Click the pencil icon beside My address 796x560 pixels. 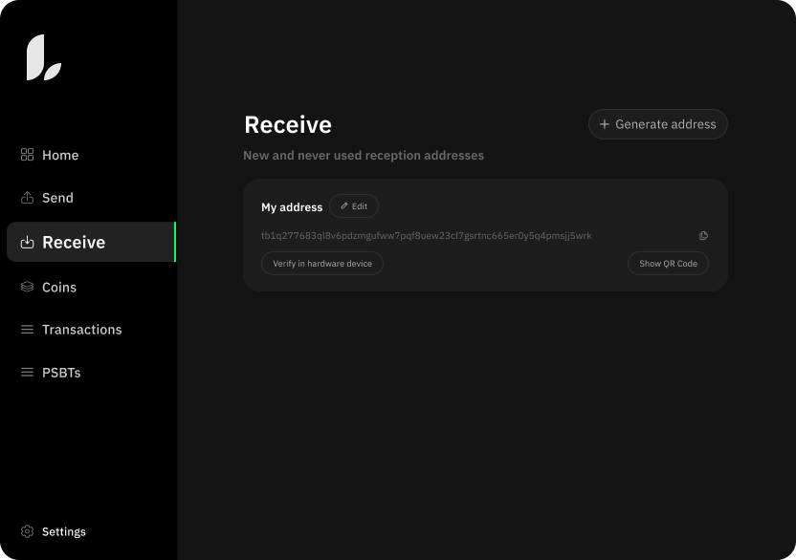(344, 206)
